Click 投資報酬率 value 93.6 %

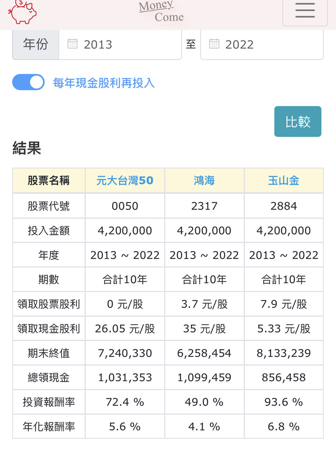[284, 402]
